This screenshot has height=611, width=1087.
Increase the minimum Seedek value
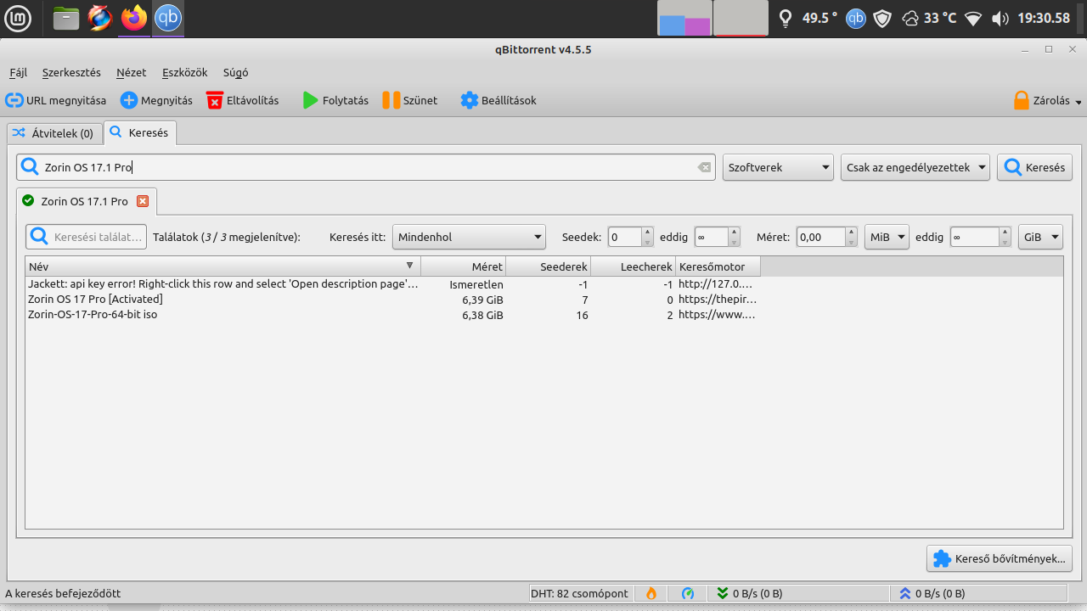(647, 232)
